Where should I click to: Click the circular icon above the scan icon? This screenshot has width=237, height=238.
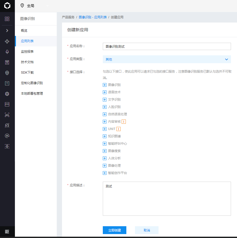[x=7, y=136]
